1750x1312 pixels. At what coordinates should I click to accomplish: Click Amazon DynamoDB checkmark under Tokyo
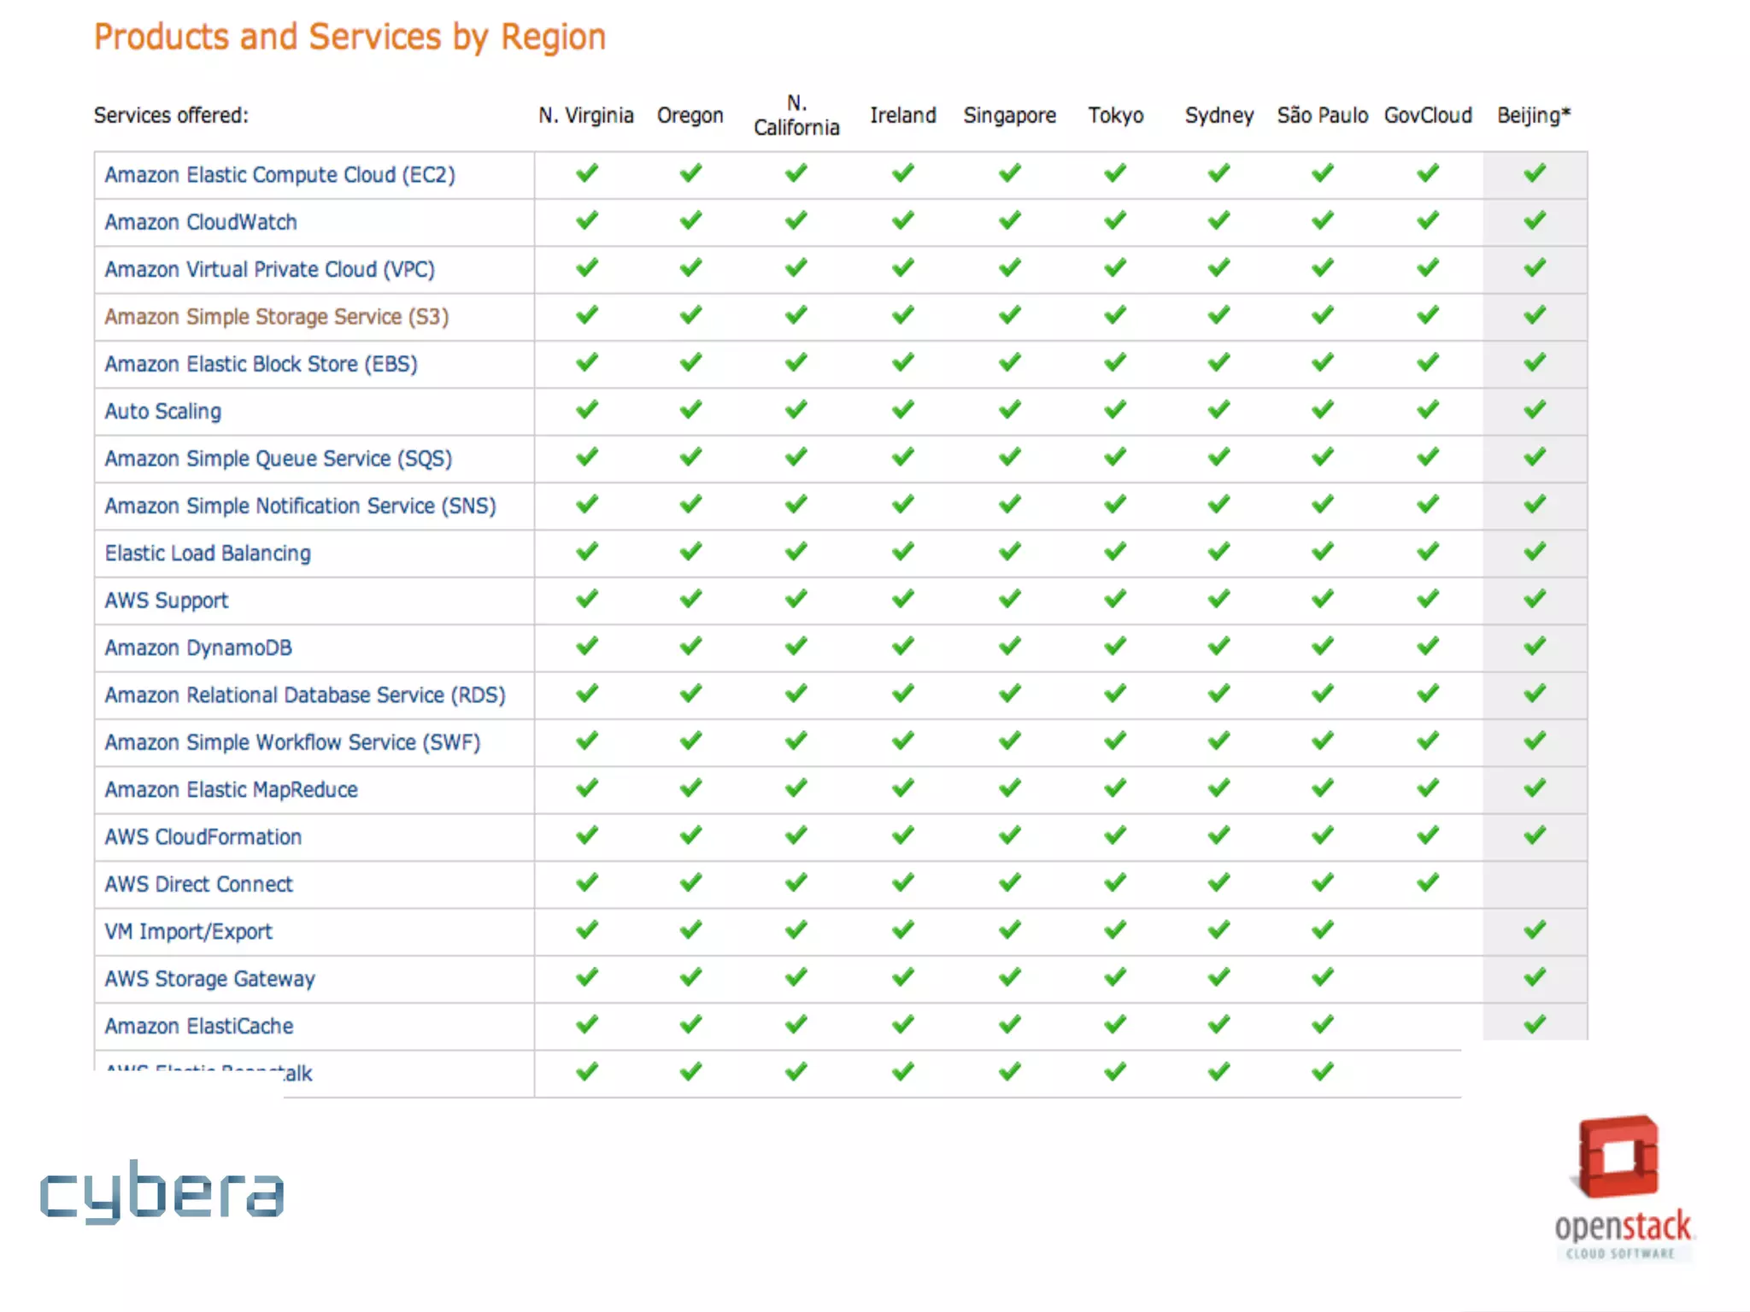(1115, 646)
